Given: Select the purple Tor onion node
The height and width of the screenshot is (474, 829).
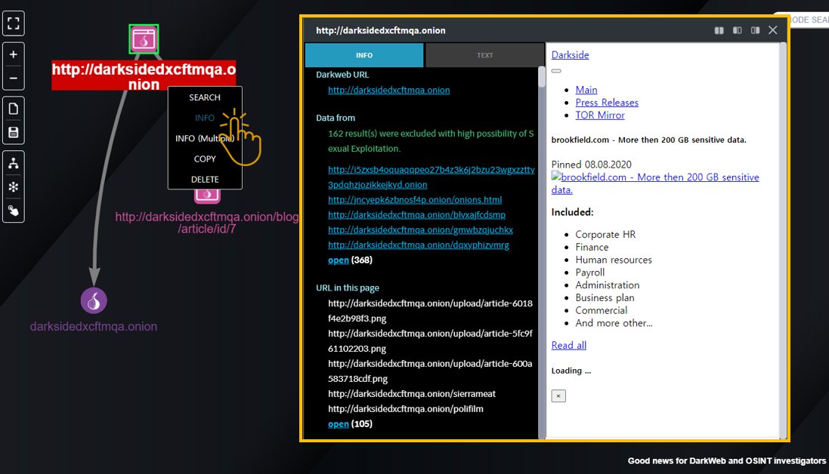Looking at the screenshot, I should [94, 300].
